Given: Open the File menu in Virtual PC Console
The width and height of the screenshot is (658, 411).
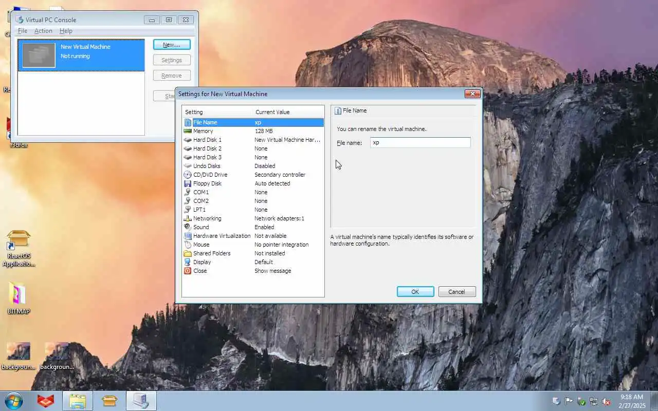Looking at the screenshot, I should pos(23,31).
